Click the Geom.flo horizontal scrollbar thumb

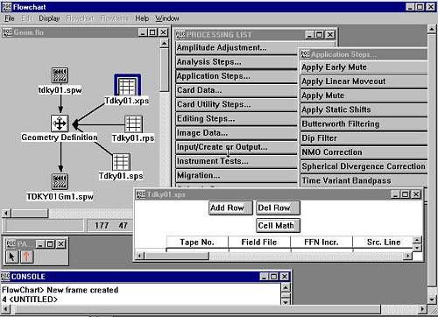click(x=30, y=214)
